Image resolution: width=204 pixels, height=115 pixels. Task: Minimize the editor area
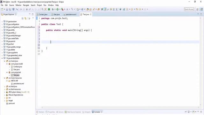(198, 14)
